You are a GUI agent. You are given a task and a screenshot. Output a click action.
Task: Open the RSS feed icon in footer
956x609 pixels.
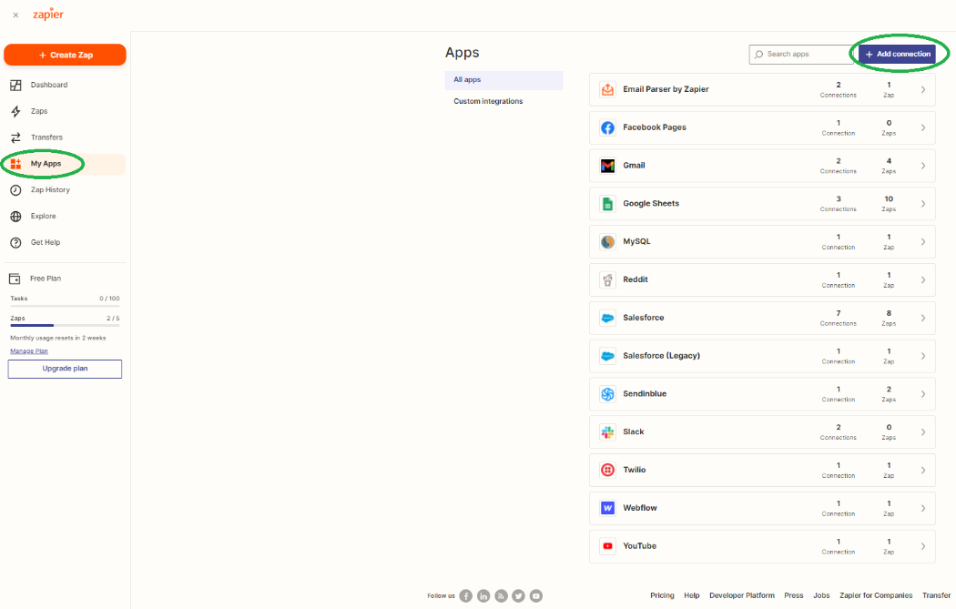[x=501, y=596]
